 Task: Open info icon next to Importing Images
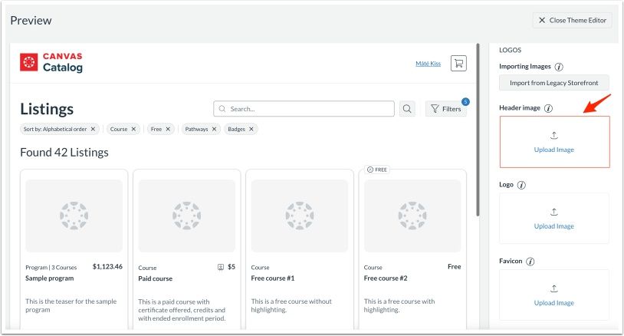point(559,68)
